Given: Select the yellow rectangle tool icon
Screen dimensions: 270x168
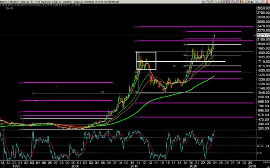Looking at the screenshot, I should point(244,2).
